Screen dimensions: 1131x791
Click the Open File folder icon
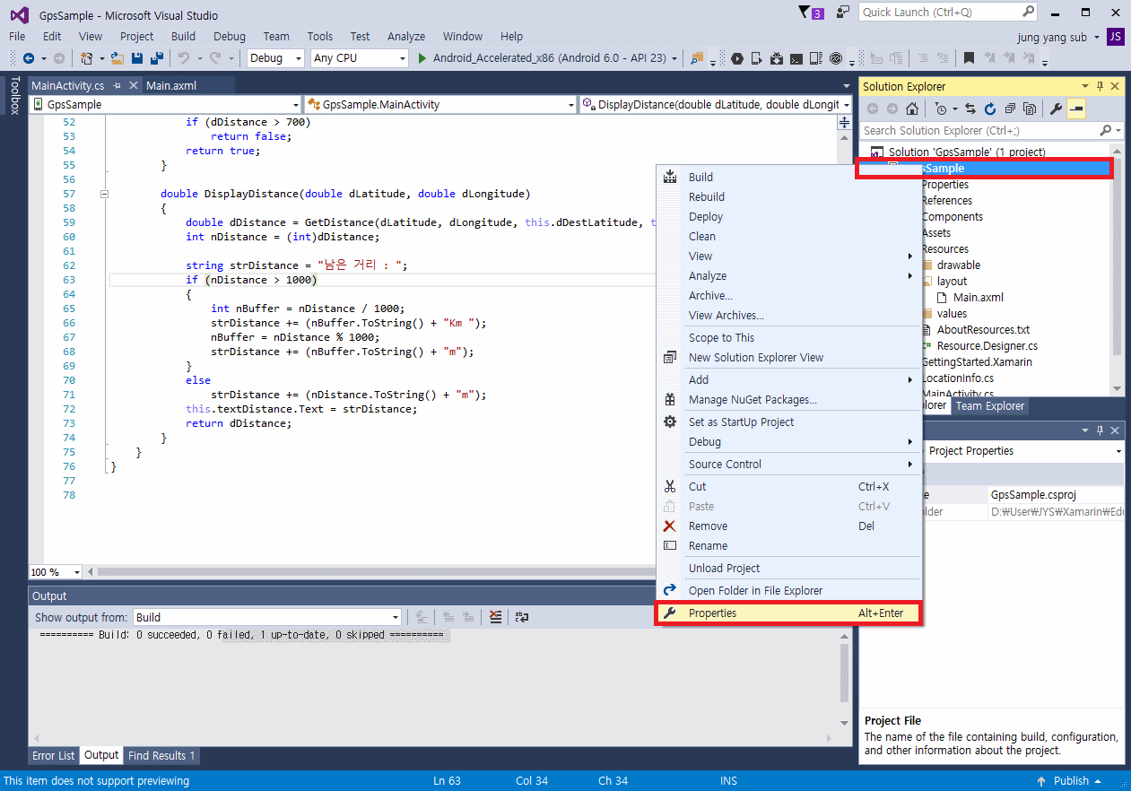(117, 58)
